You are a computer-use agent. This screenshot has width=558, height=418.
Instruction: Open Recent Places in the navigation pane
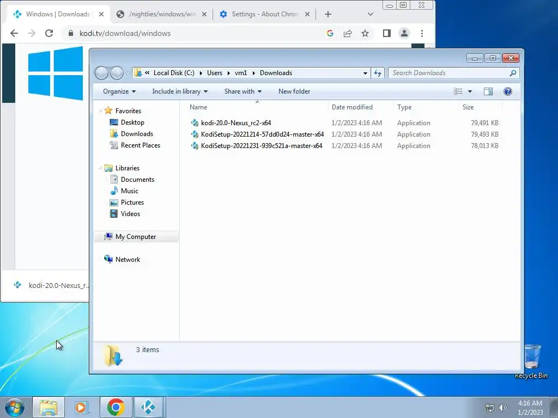point(140,145)
